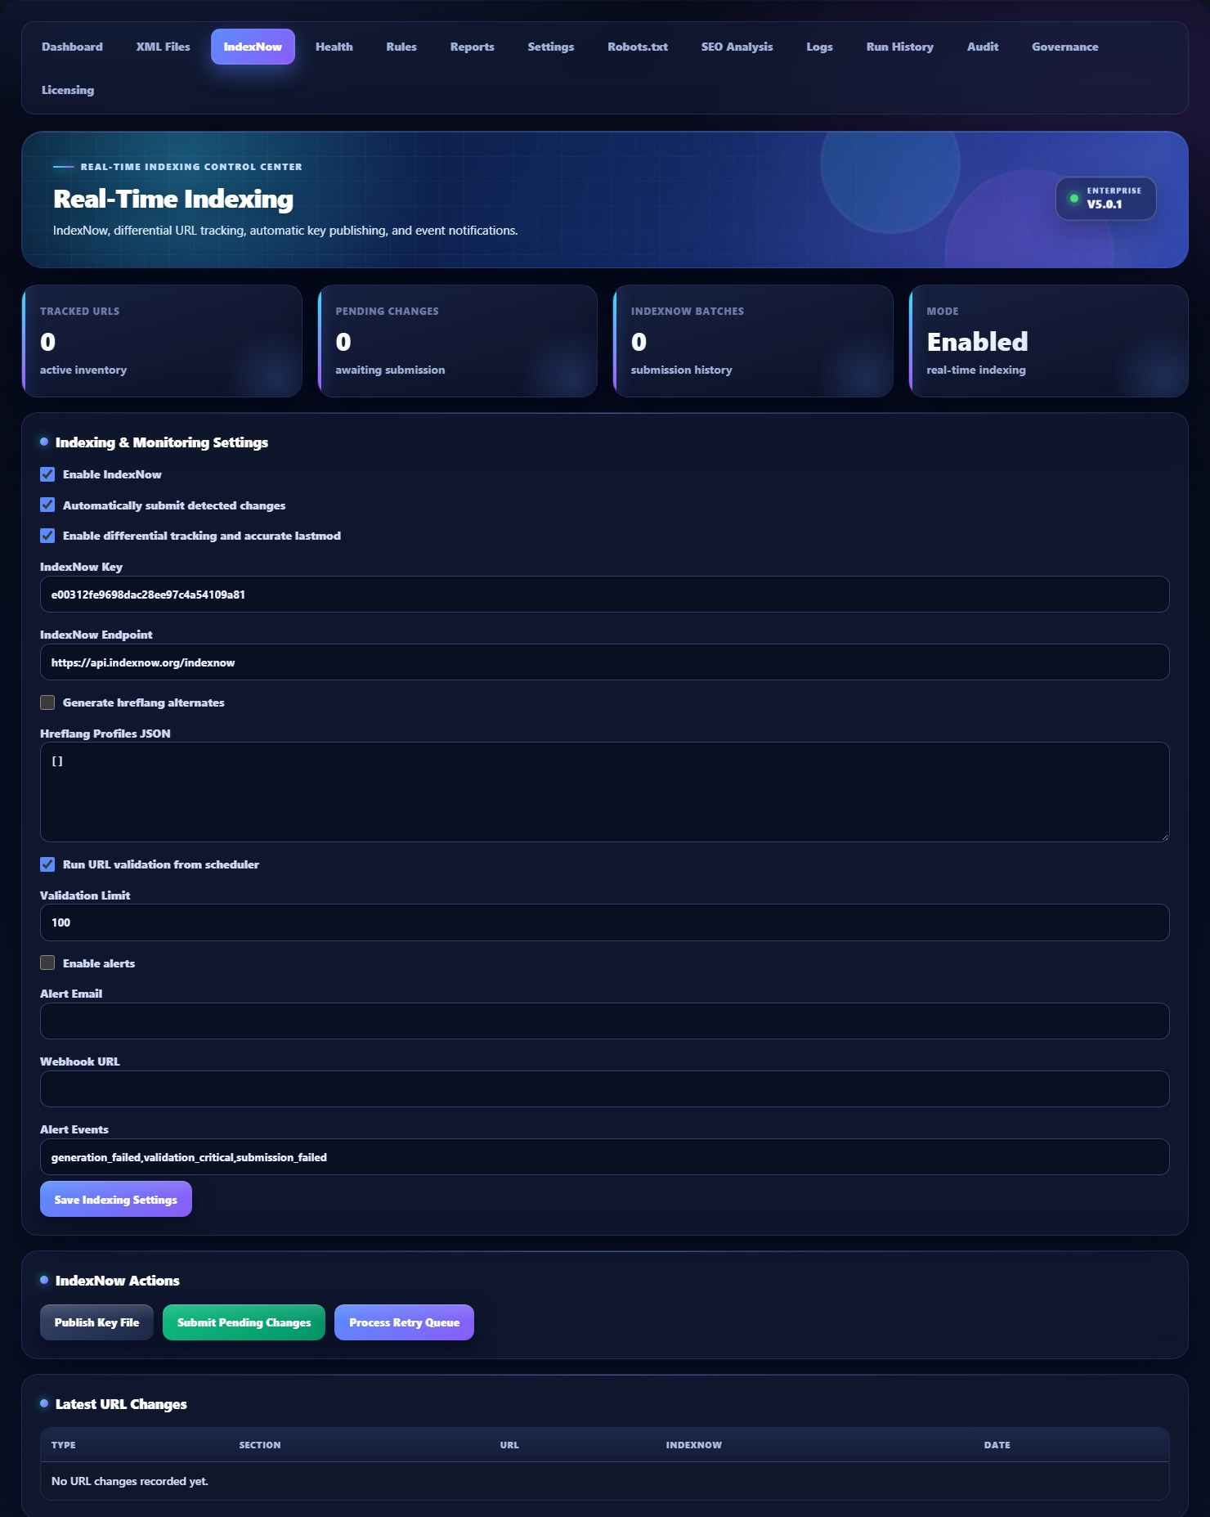
Task: Enable Generate hreflang alternates
Action: pyautogui.click(x=47, y=702)
